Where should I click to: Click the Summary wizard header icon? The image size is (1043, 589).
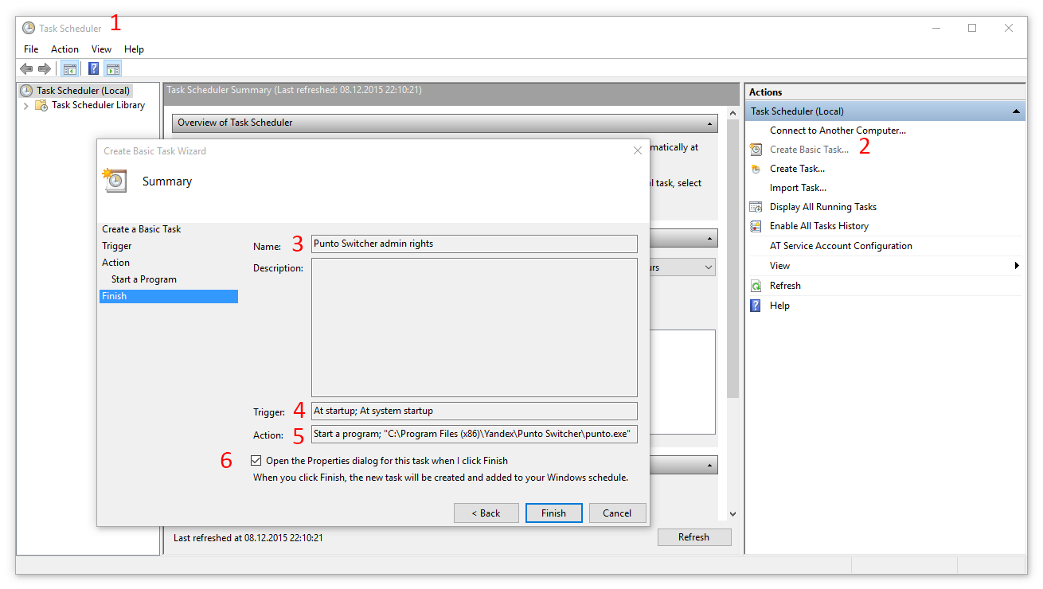114,181
